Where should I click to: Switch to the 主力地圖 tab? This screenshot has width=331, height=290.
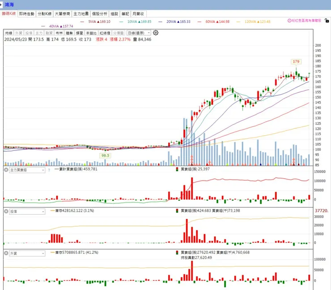click(81, 14)
